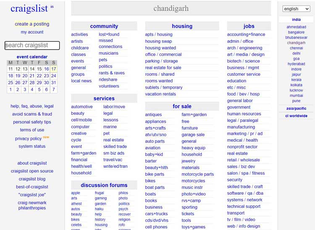Open automotive services

(82, 106)
